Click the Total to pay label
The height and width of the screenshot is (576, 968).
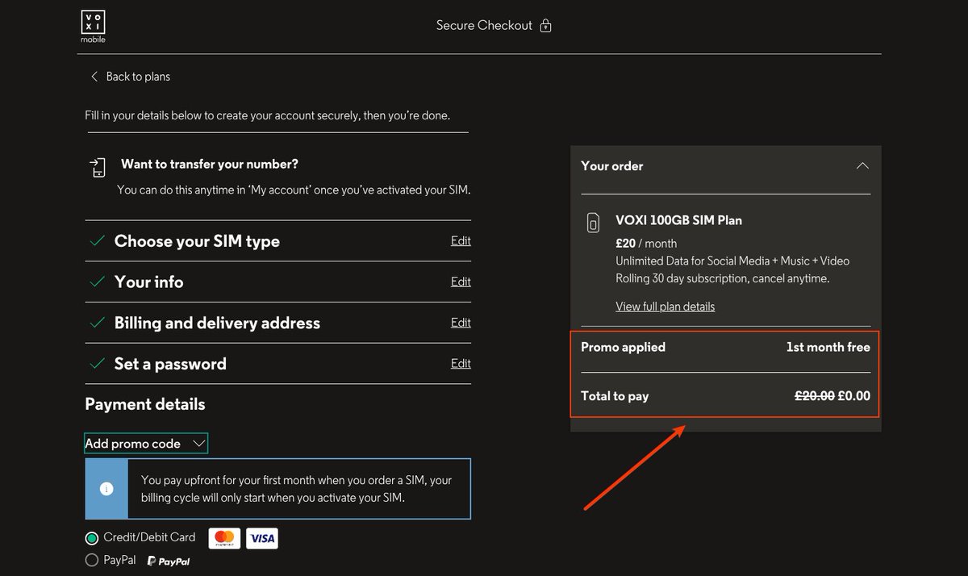coord(615,396)
